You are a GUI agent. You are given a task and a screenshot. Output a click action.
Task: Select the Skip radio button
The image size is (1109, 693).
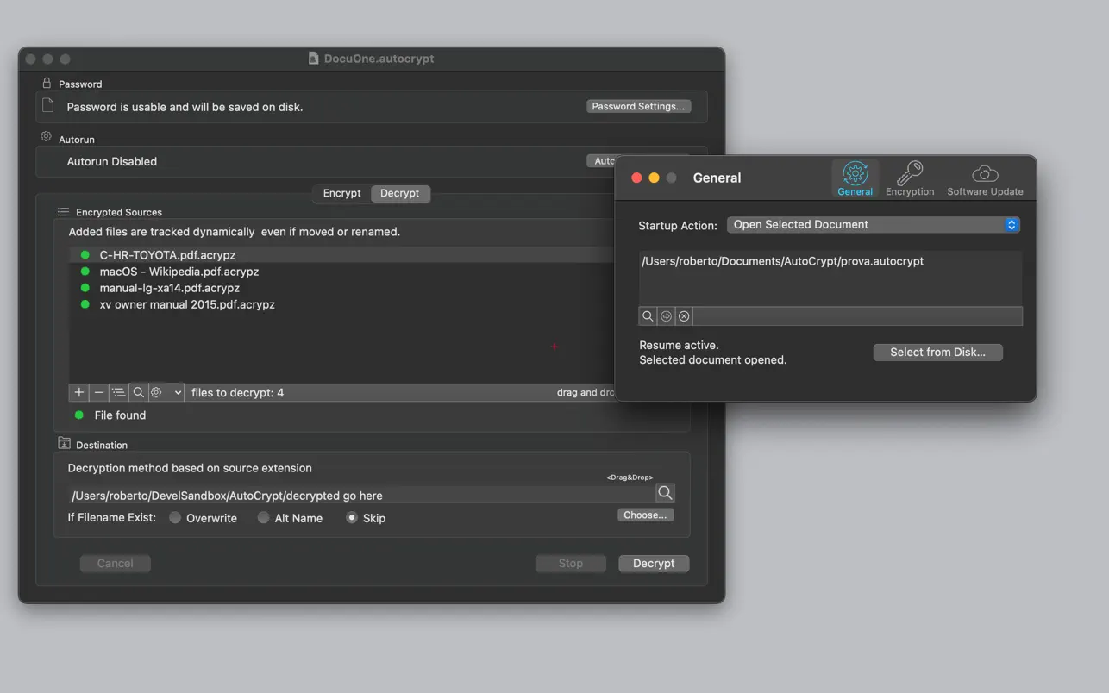click(352, 518)
